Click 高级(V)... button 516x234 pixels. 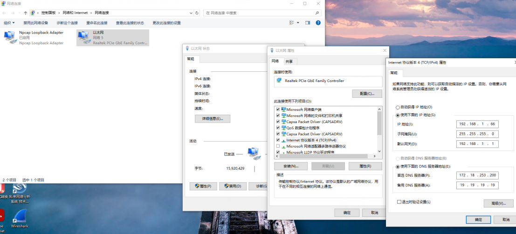pyautogui.click(x=499, y=203)
